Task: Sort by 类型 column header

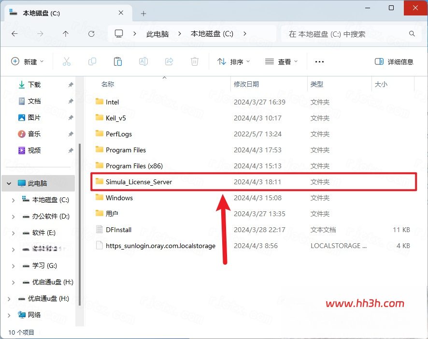Action: (x=316, y=84)
